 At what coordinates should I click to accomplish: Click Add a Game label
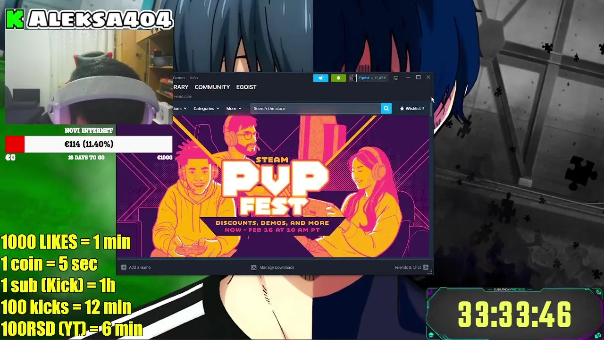point(140,267)
